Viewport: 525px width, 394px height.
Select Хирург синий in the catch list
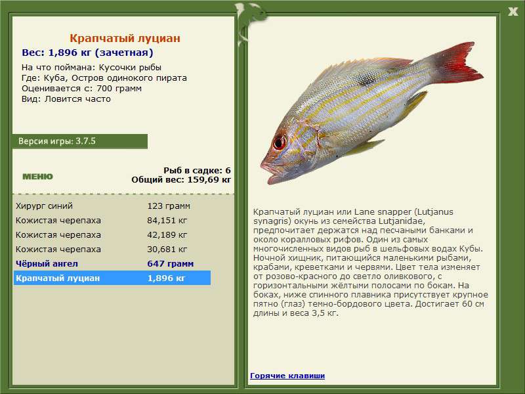click(112, 206)
